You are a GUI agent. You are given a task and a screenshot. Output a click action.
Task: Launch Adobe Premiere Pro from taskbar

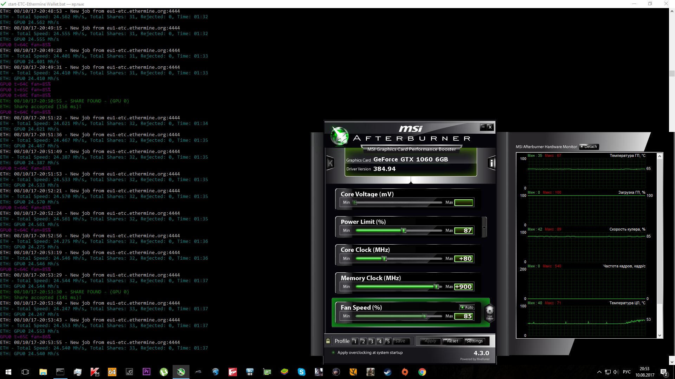(146, 372)
